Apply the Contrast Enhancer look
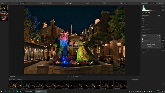The image size is (165, 93). 41,85
